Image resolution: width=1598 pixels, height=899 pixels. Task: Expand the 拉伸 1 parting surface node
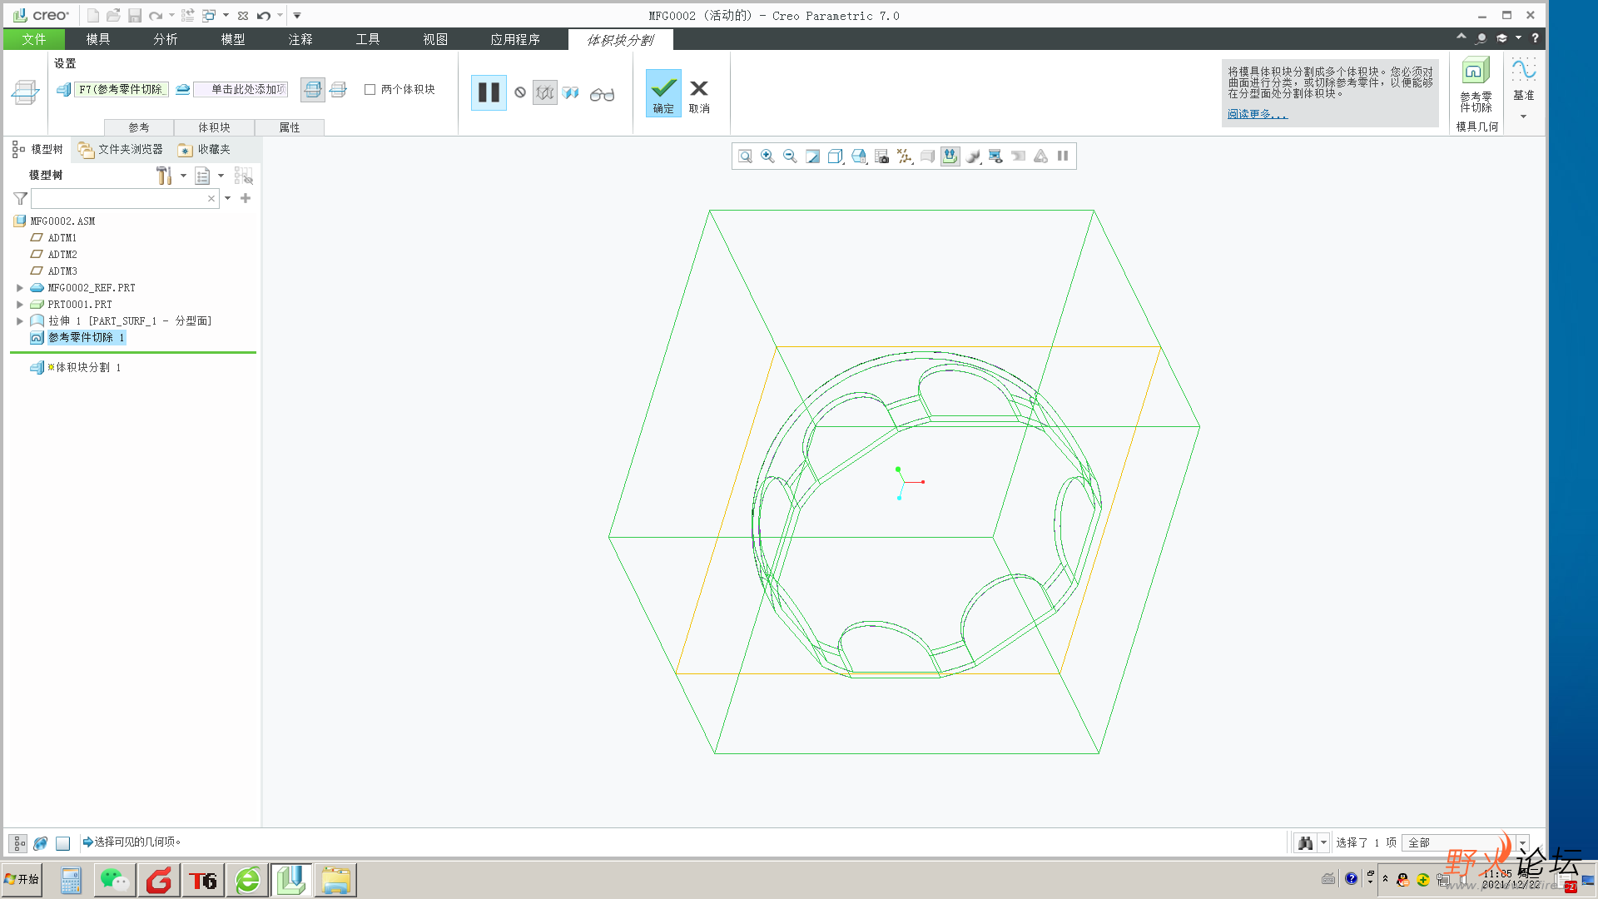tap(20, 321)
